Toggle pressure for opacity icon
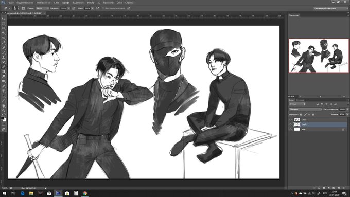This screenshot has width=350, height=197. [74, 8]
